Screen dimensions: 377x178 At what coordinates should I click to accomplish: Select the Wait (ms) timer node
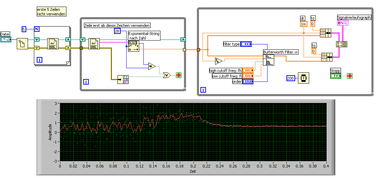click(x=304, y=78)
